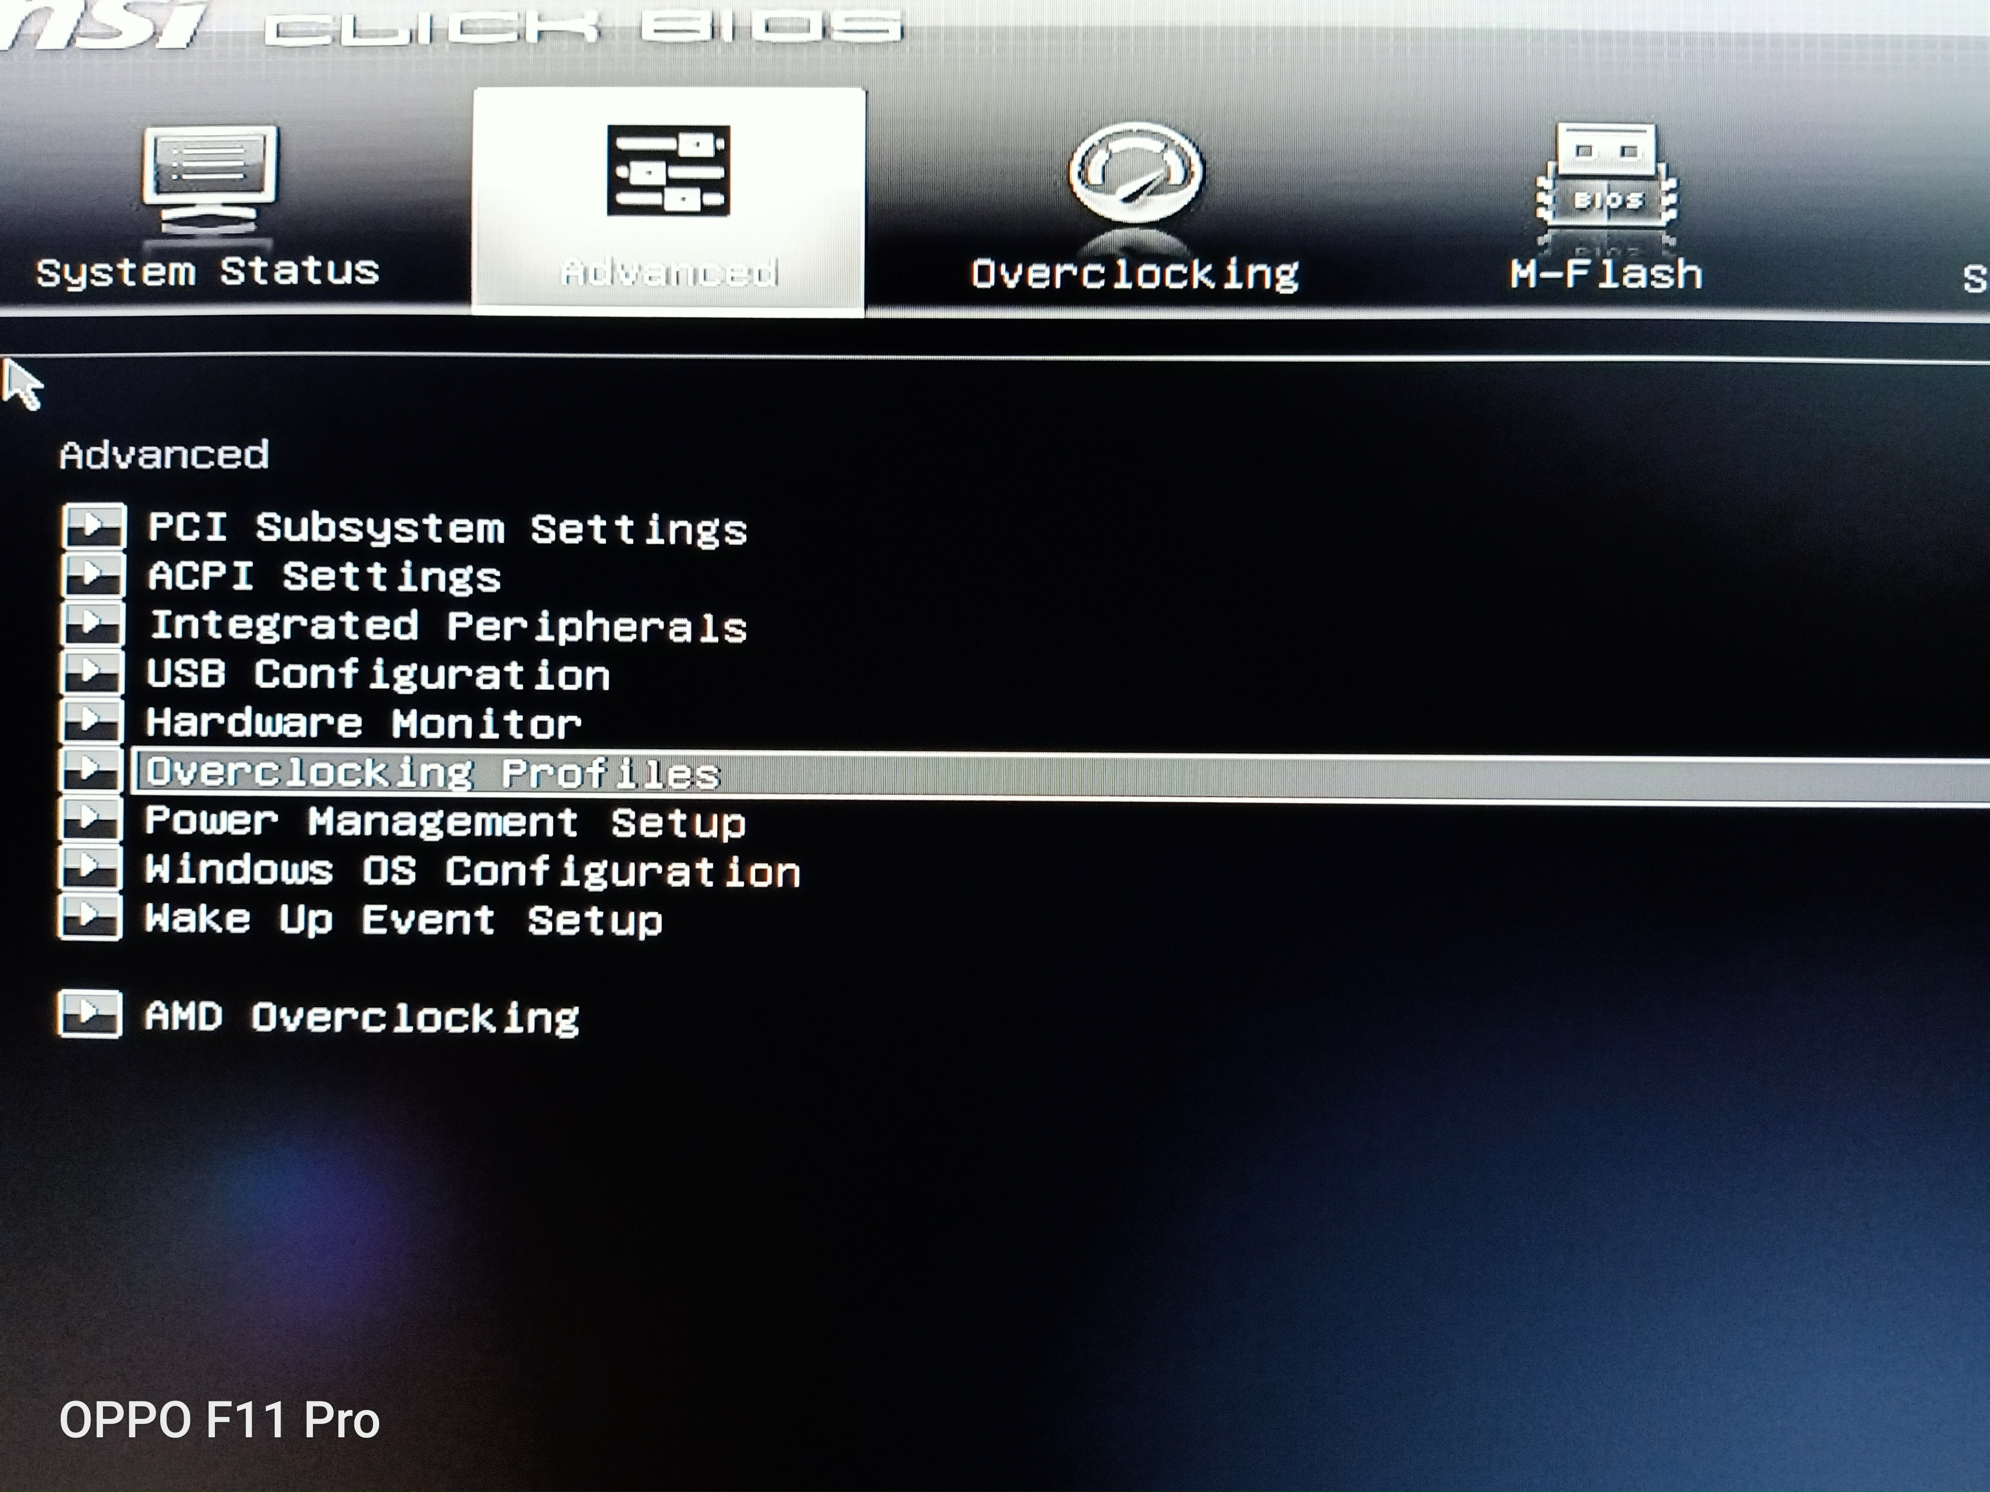Open Hardware Monitor entry
Image resolution: width=1990 pixels, height=1492 pixels.
point(364,723)
